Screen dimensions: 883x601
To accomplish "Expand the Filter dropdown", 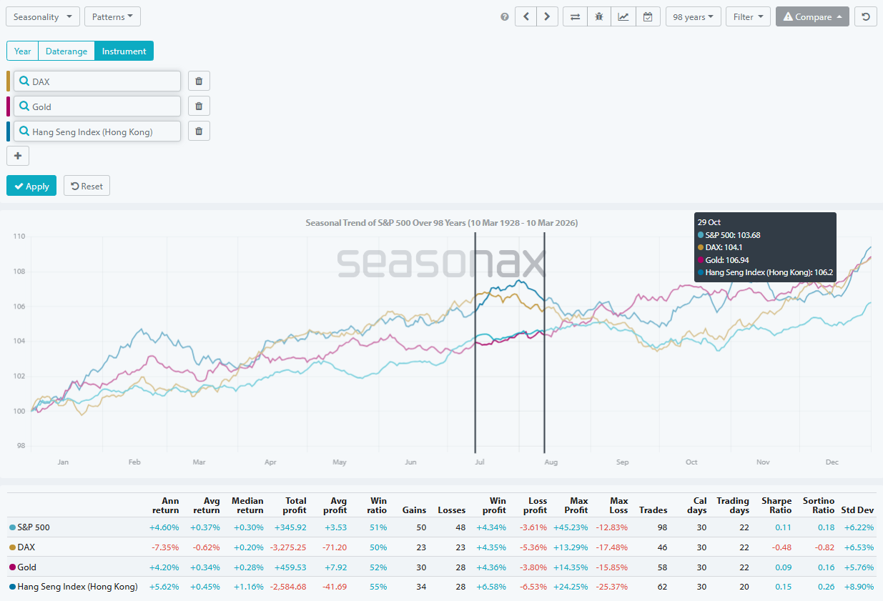I will click(x=748, y=16).
